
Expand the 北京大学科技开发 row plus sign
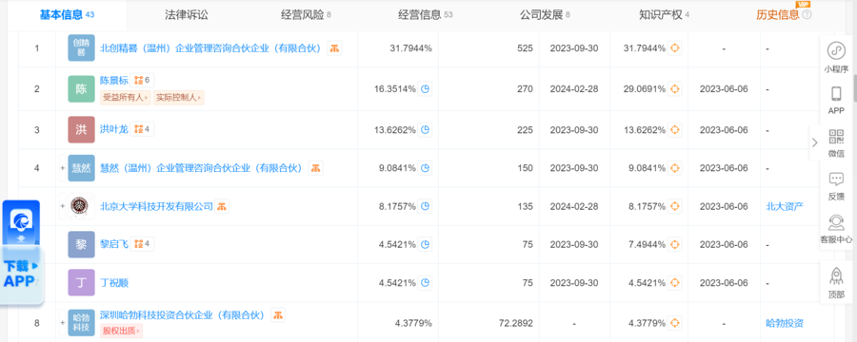(62, 206)
